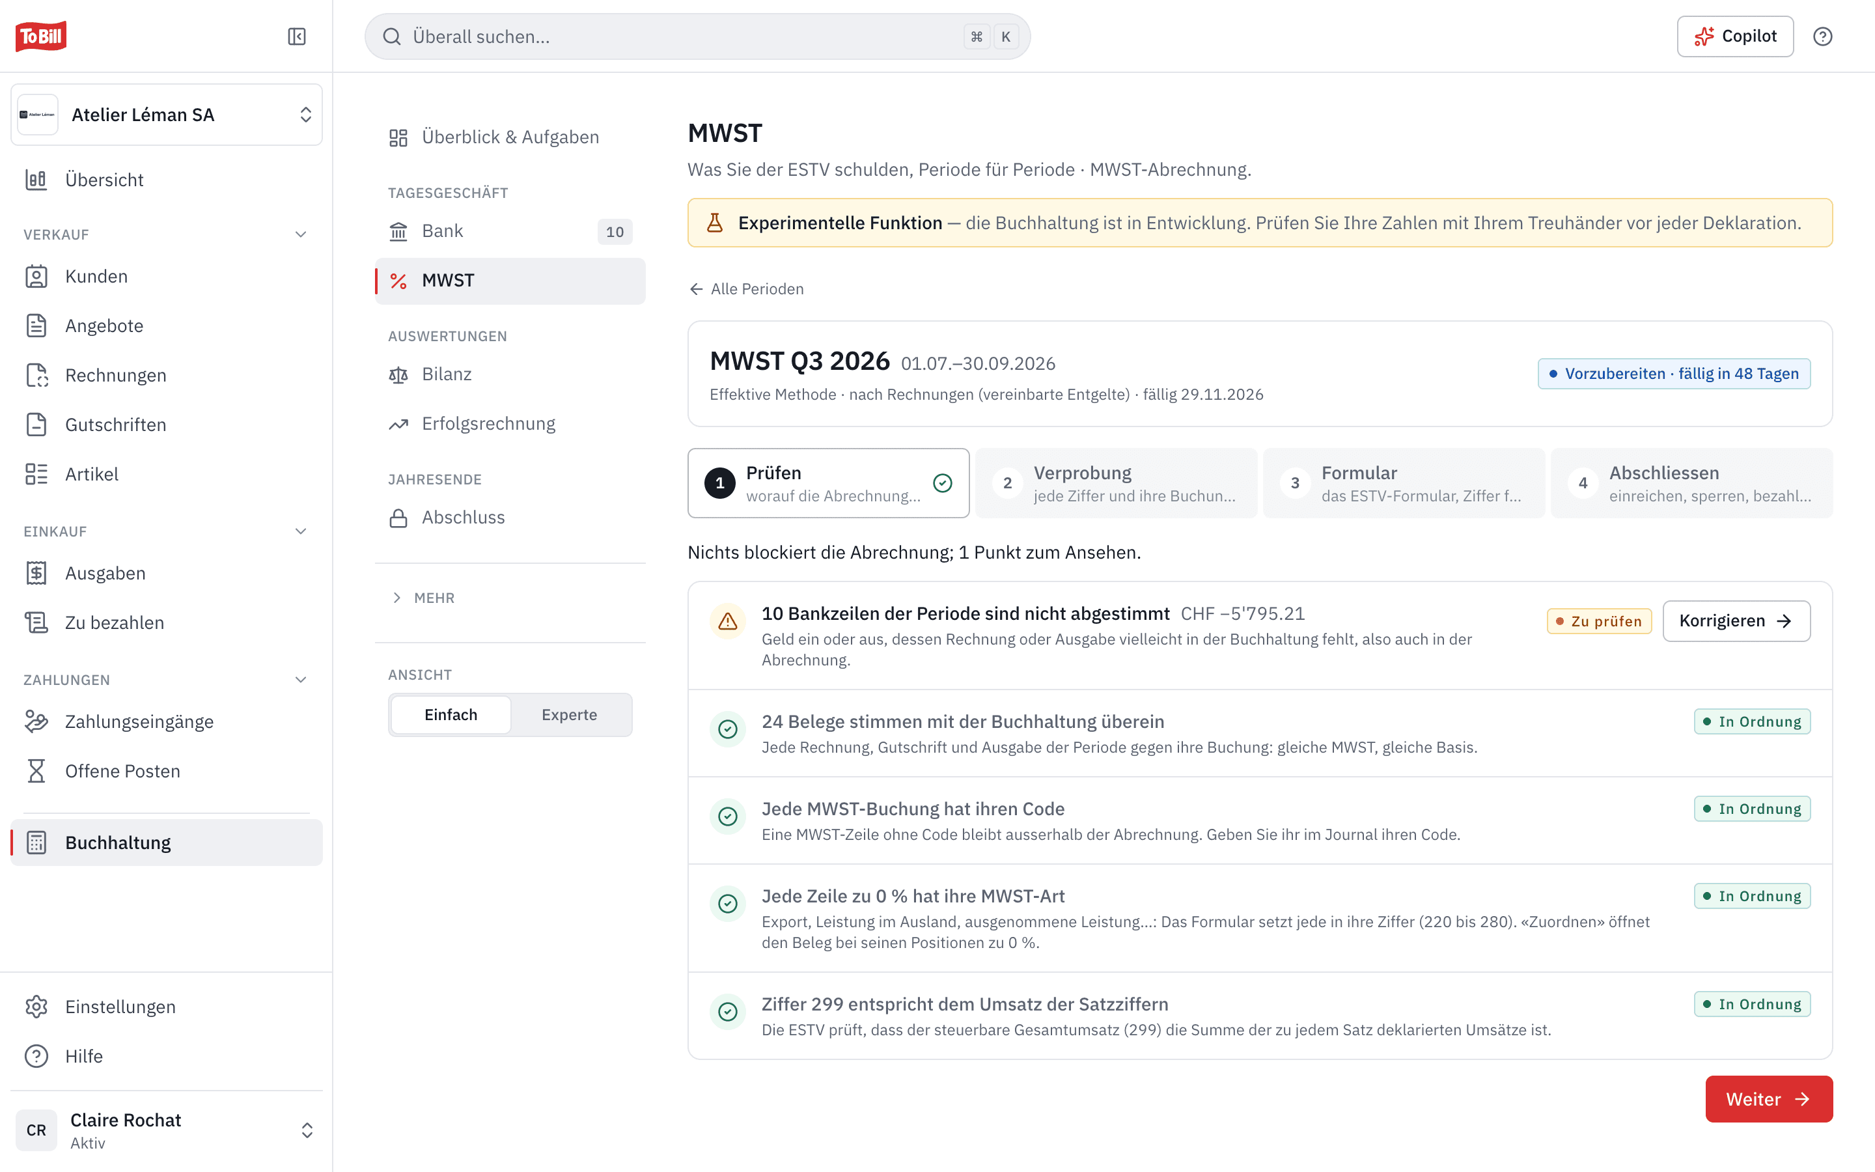1875x1172 pixels.
Task: Switch view to Einfach
Action: coord(451,715)
